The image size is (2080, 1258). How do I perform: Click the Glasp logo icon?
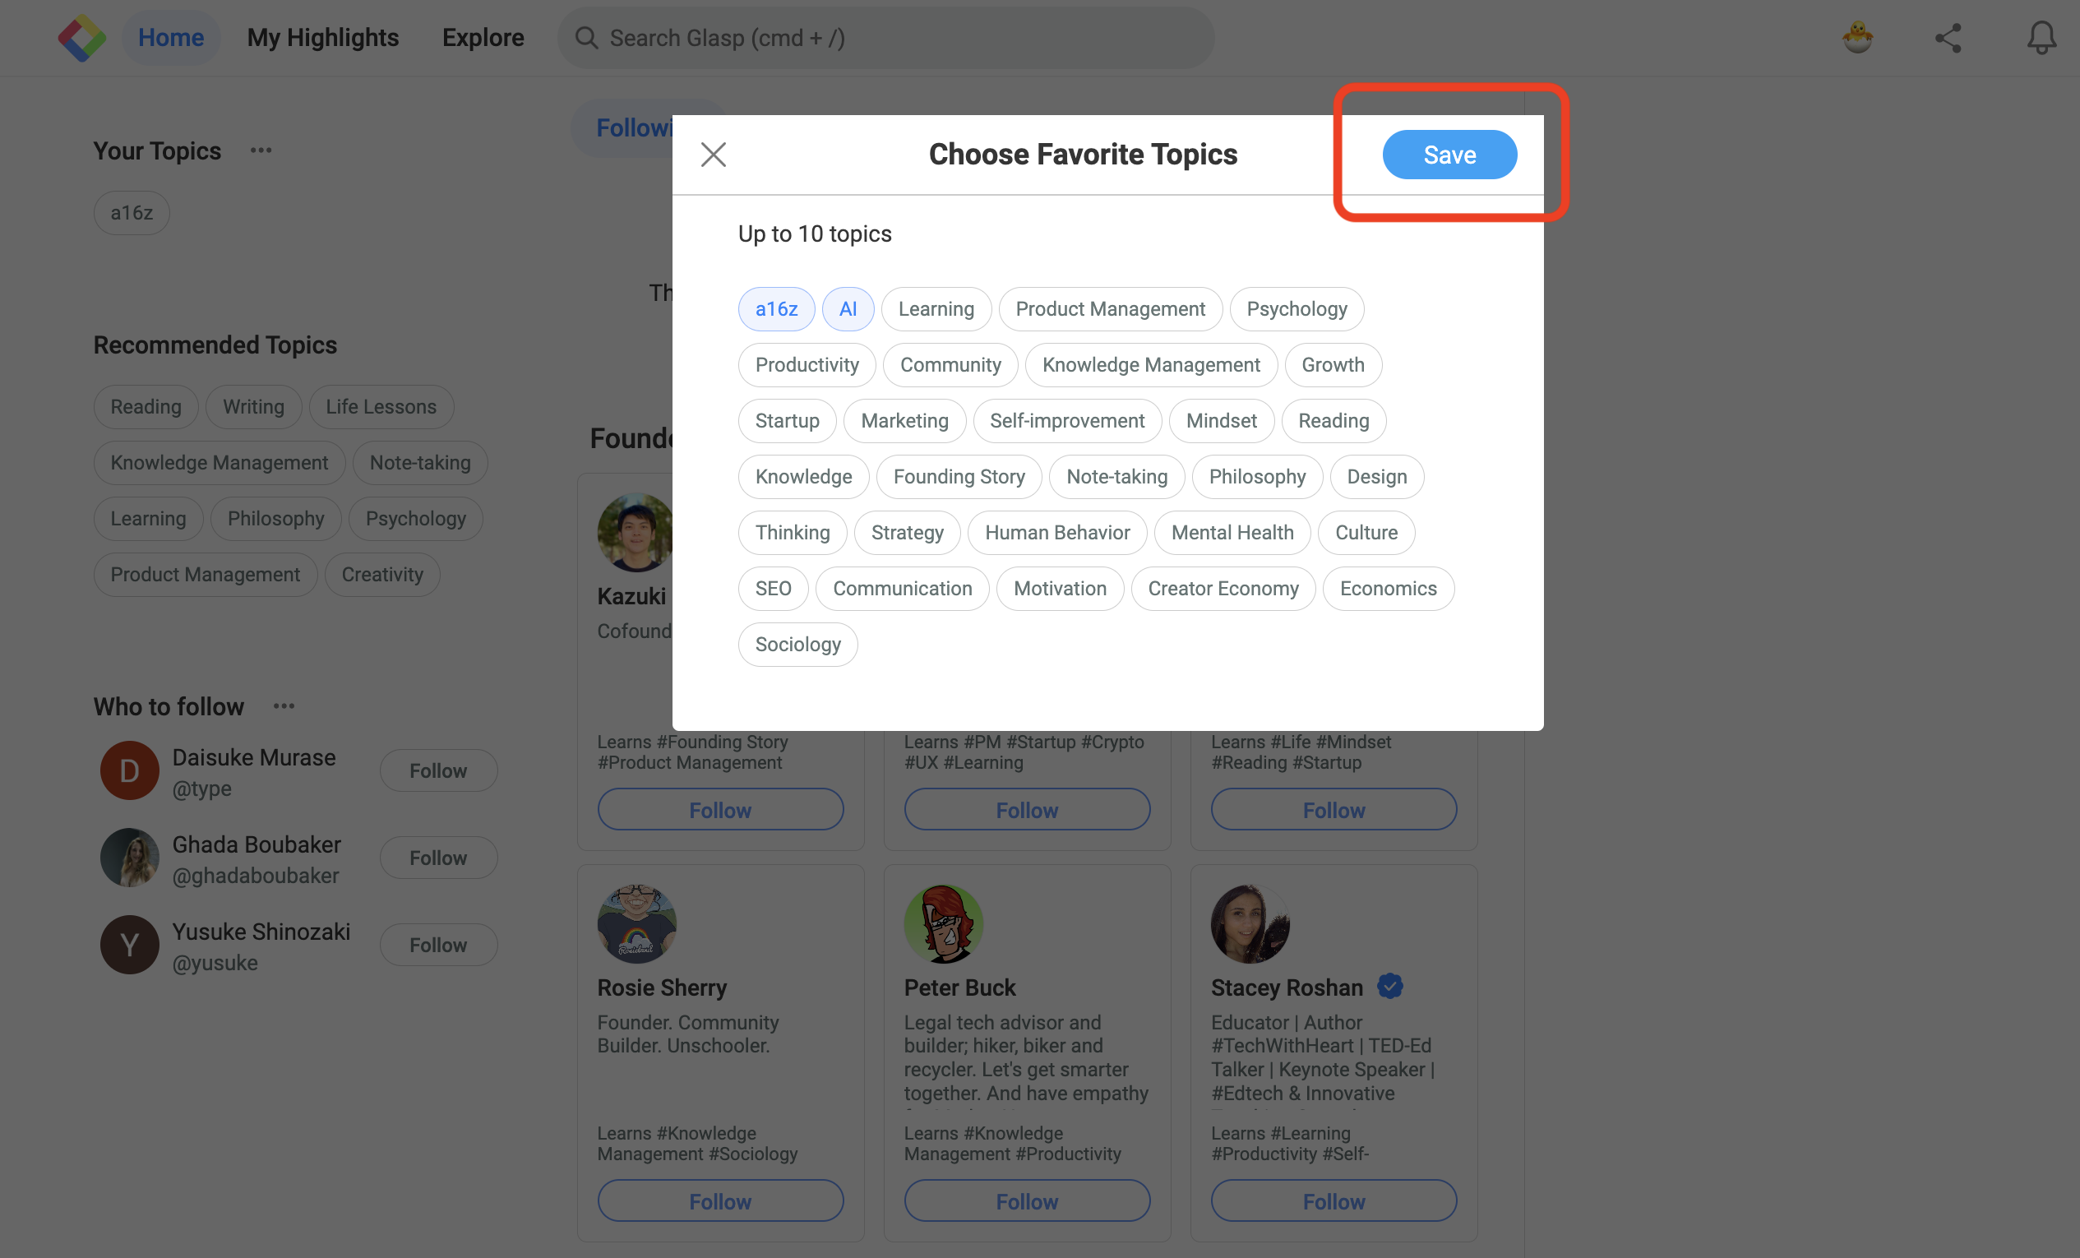pyautogui.click(x=82, y=38)
